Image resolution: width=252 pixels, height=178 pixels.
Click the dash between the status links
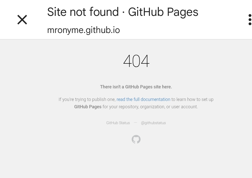click(136, 123)
